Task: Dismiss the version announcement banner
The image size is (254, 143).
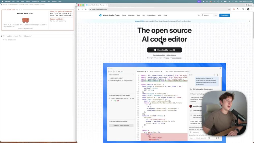Action: tap(249, 21)
